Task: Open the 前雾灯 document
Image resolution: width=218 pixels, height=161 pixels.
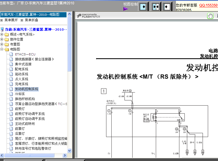Action: (x=20, y=128)
